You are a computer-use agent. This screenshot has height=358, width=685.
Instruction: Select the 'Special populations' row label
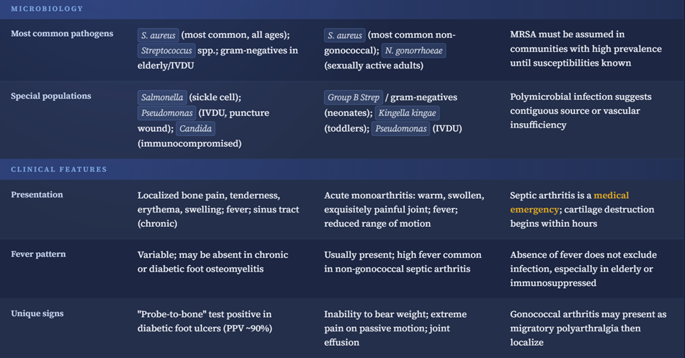coord(51,96)
